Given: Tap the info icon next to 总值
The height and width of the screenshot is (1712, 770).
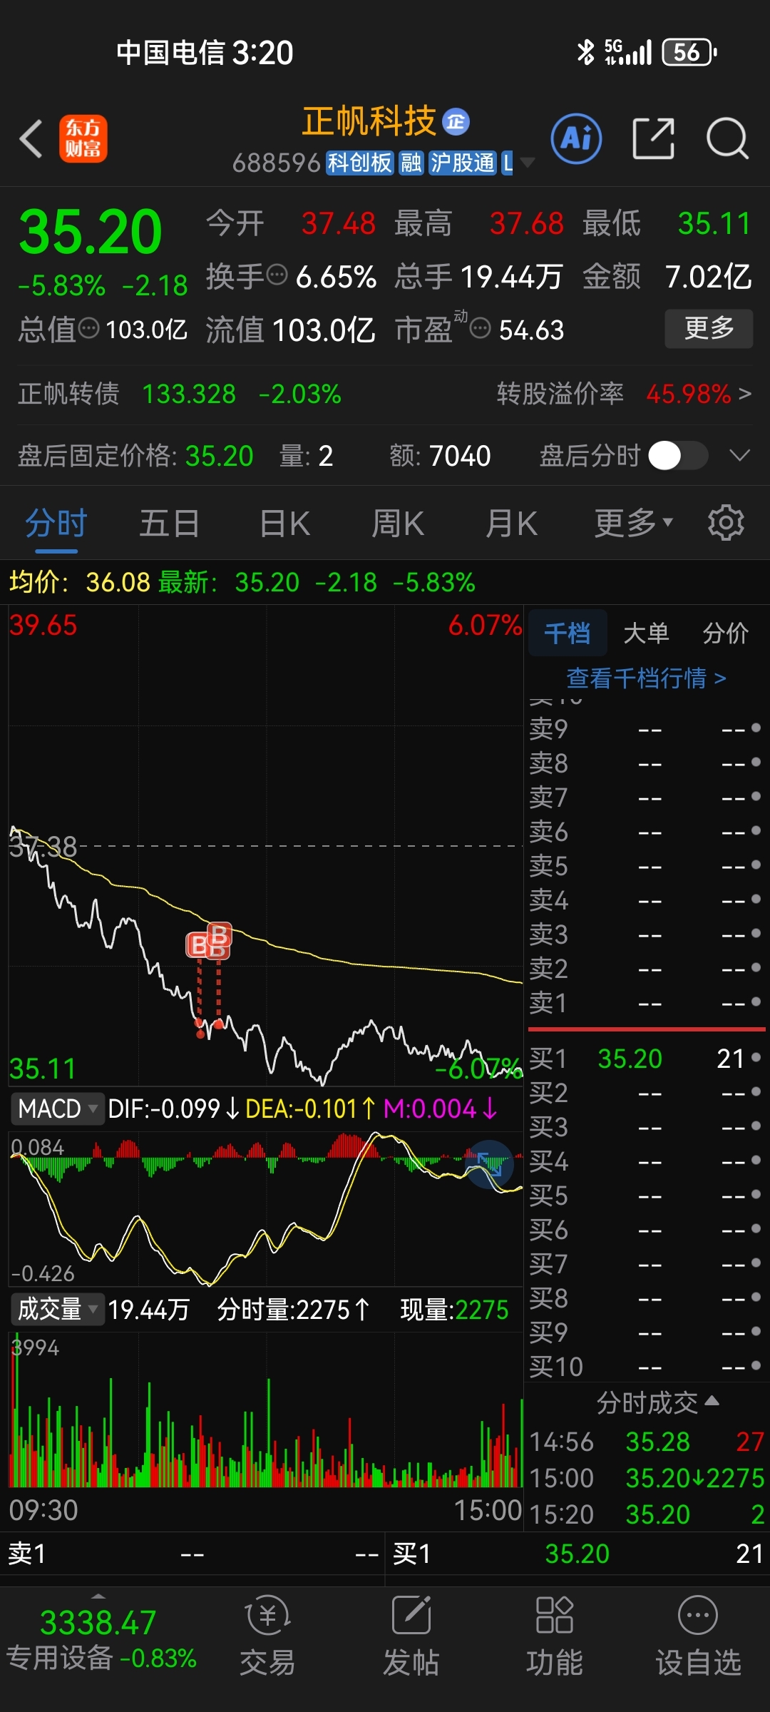Looking at the screenshot, I should (x=89, y=328).
